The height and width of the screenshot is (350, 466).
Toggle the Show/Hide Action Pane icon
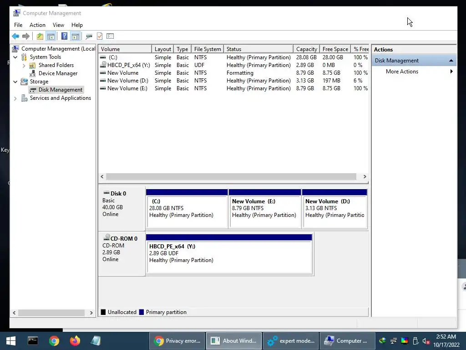(76, 36)
